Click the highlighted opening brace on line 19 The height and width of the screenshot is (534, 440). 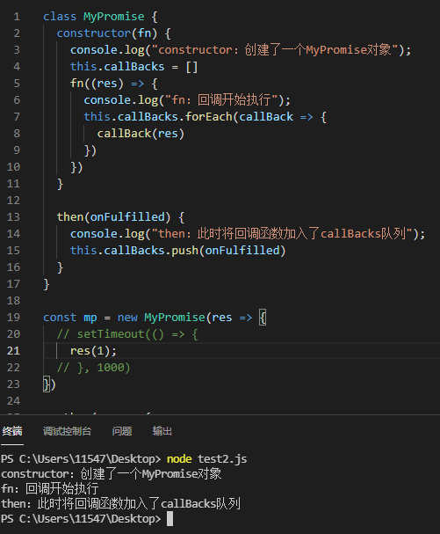tap(263, 317)
